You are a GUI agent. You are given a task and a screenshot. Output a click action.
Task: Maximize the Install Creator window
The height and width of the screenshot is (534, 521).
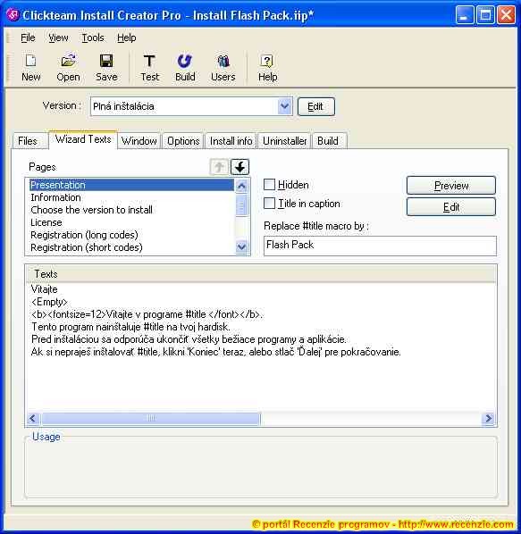tap(485, 15)
